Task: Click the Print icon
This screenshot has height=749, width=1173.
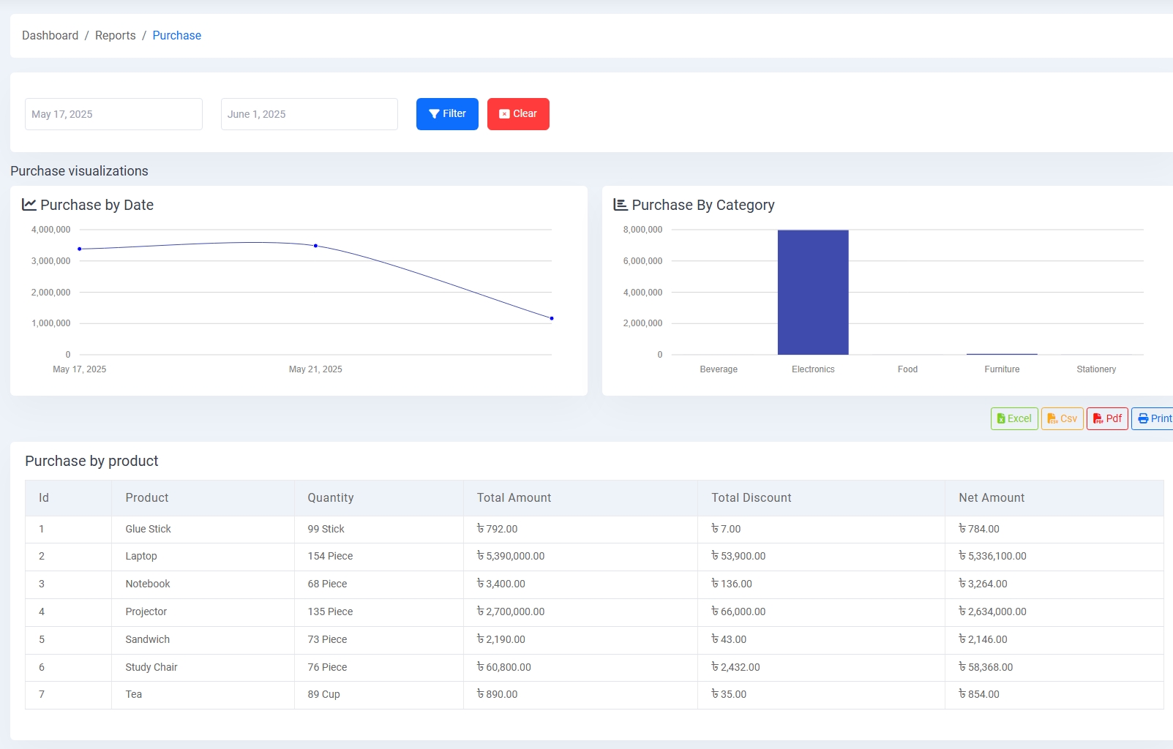Action: (x=1144, y=418)
